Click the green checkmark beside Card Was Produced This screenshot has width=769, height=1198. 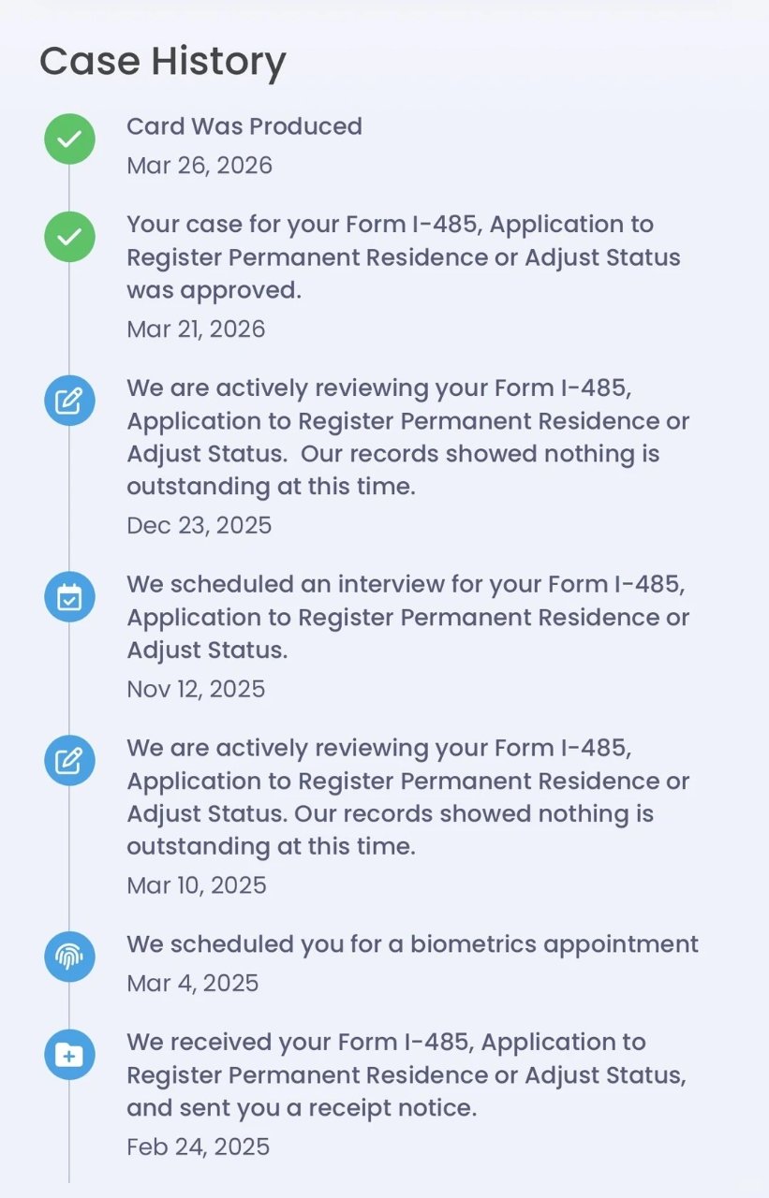(x=69, y=139)
